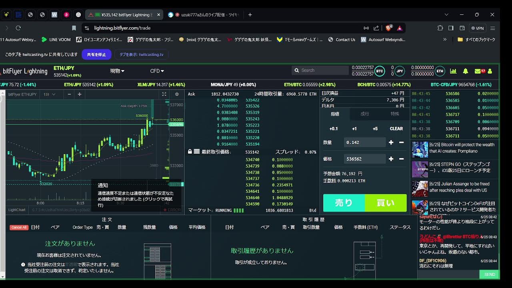Viewport: 512px width, 288px height.
Task: Expand the CFD market dropdown
Action: (157, 71)
